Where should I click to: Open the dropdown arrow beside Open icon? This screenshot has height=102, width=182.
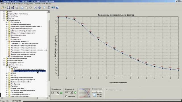click(5, 8)
